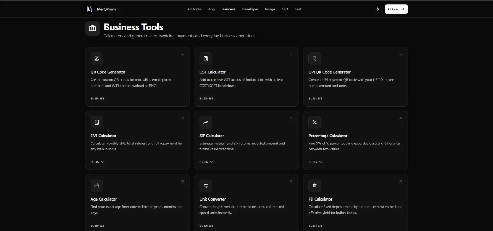The width and height of the screenshot is (493, 231).
Task: Click the swap arrows icon on Unit Converter
Action: coord(206,186)
